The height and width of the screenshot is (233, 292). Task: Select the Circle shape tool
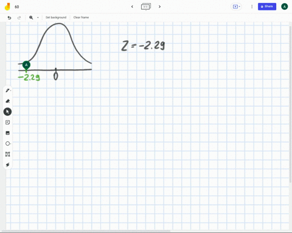pyautogui.click(x=8, y=144)
